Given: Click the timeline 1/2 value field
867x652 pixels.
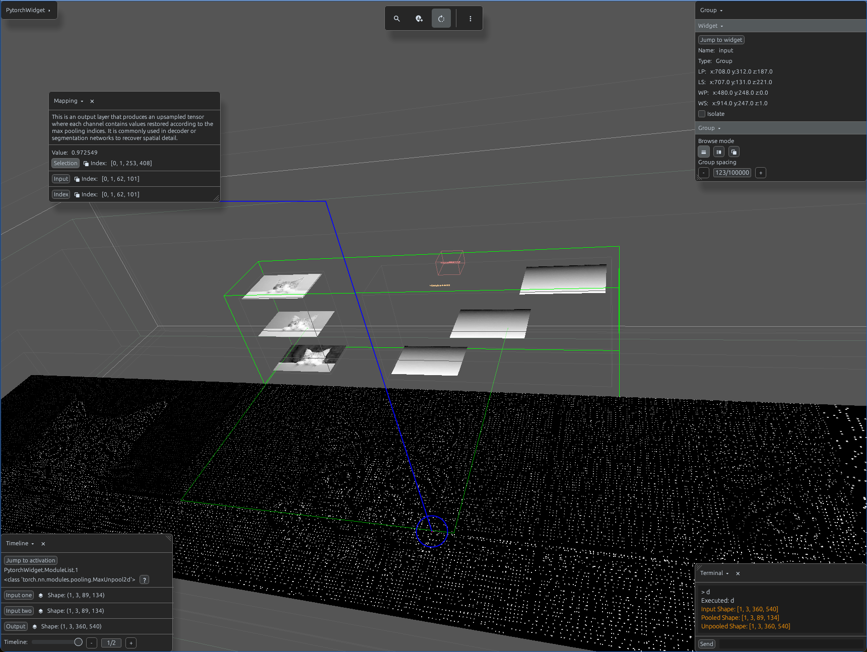Looking at the screenshot, I should [x=111, y=643].
